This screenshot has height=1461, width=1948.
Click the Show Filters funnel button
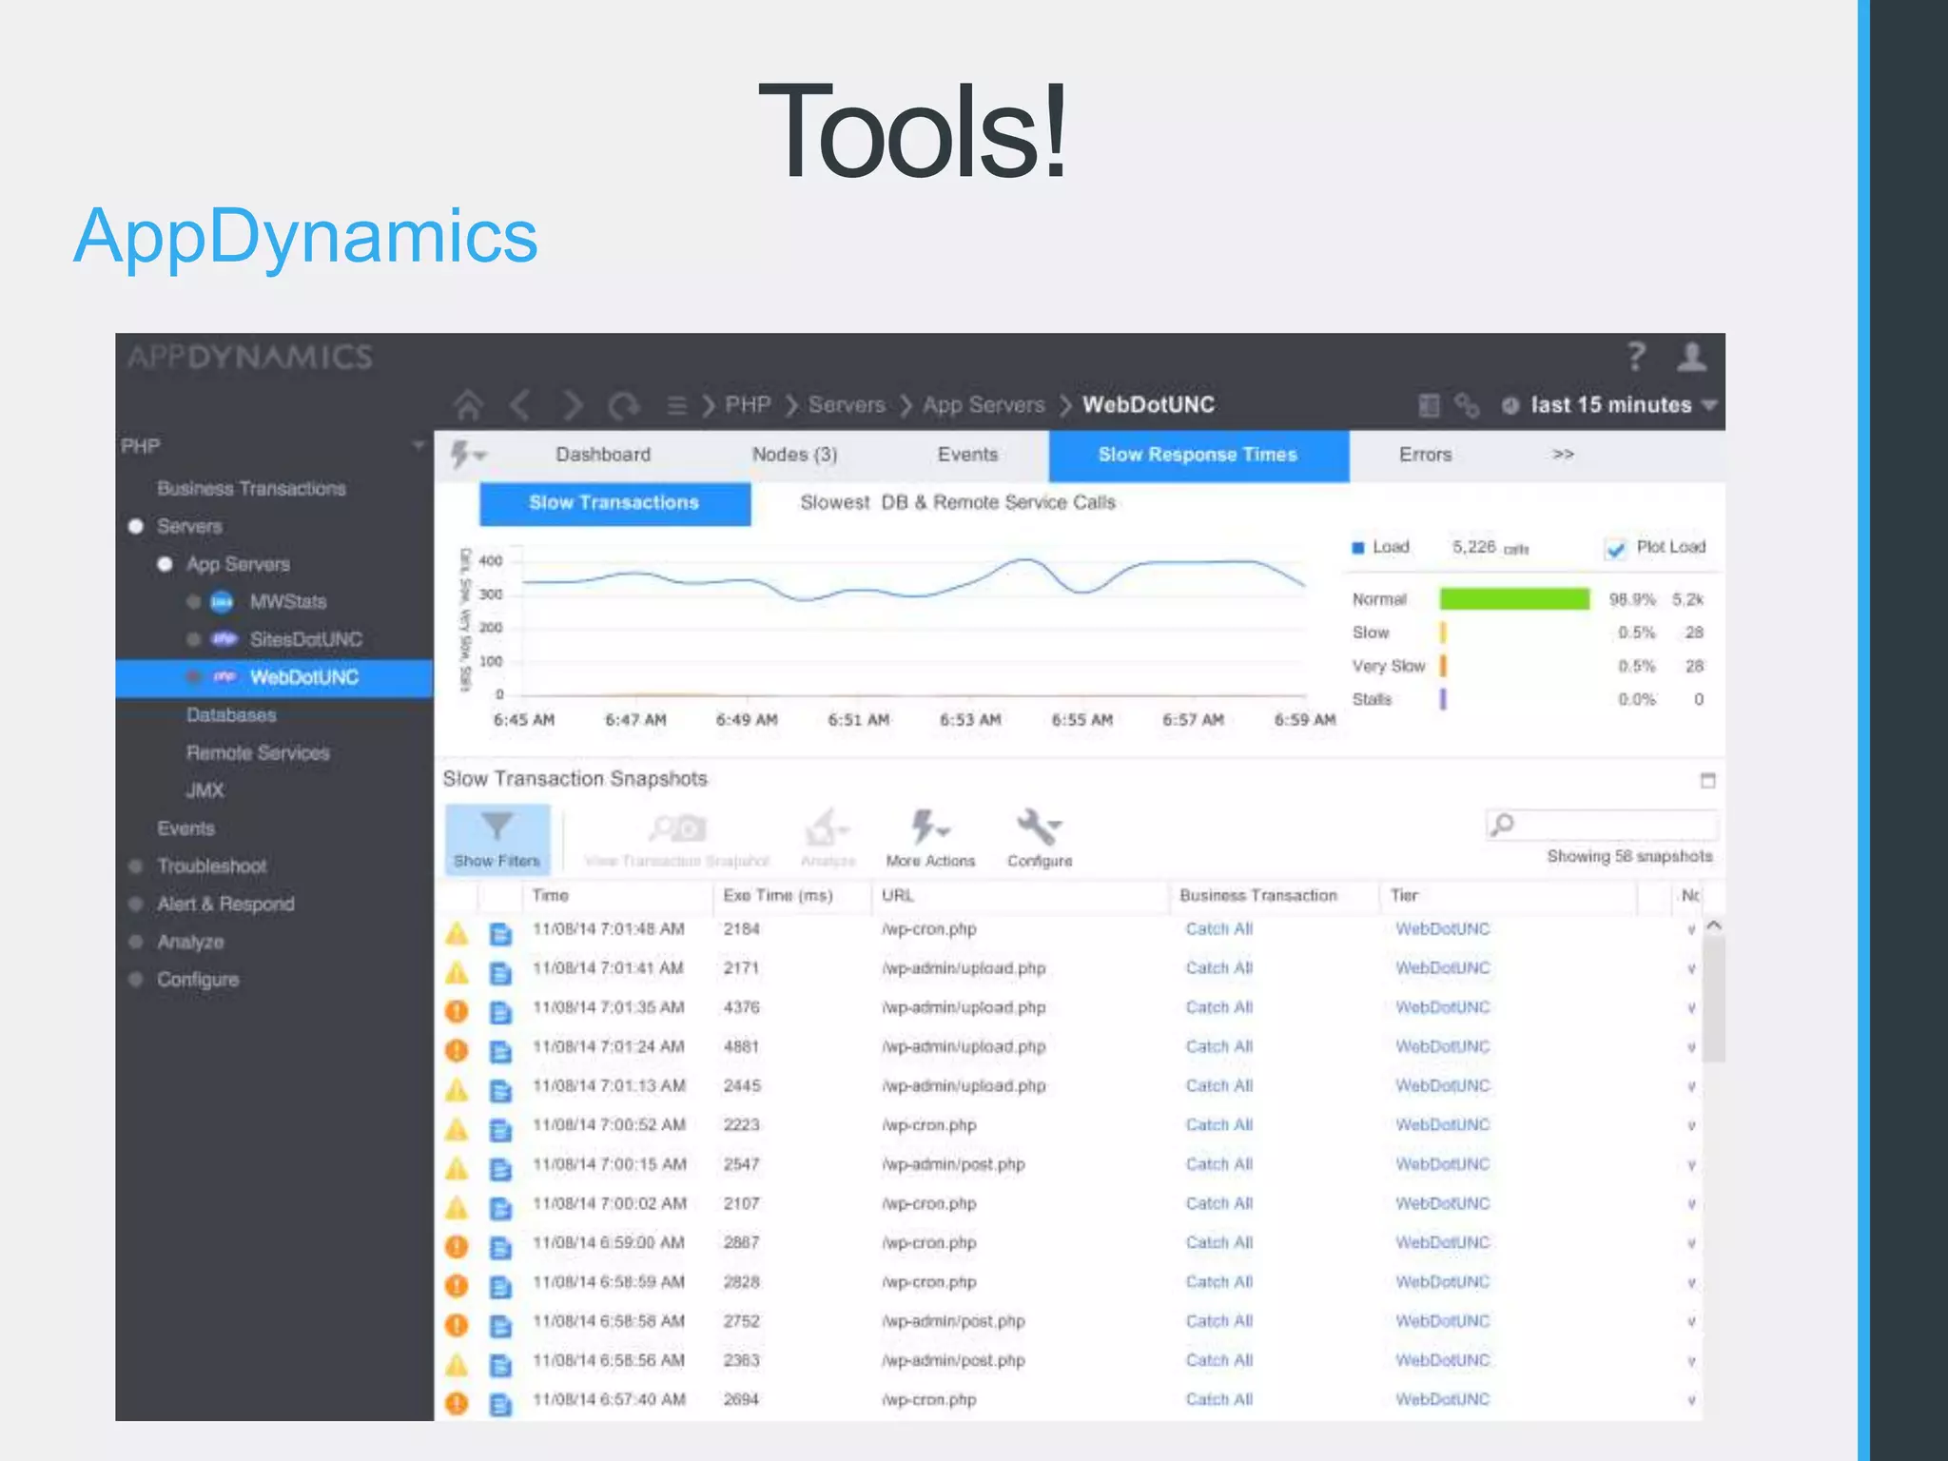(x=497, y=838)
